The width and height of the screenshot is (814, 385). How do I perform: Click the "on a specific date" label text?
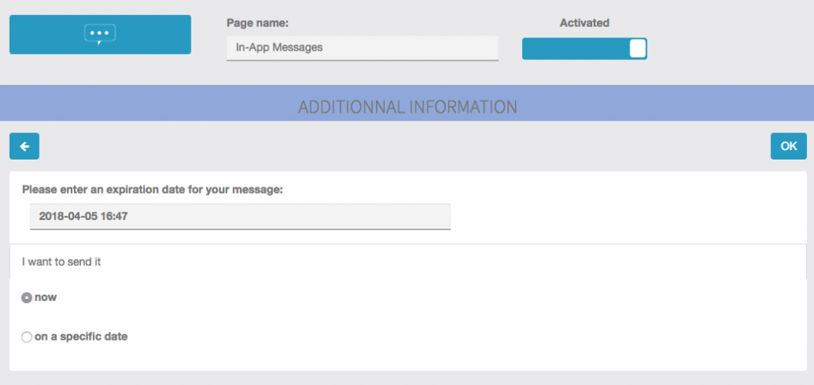pyautogui.click(x=81, y=337)
